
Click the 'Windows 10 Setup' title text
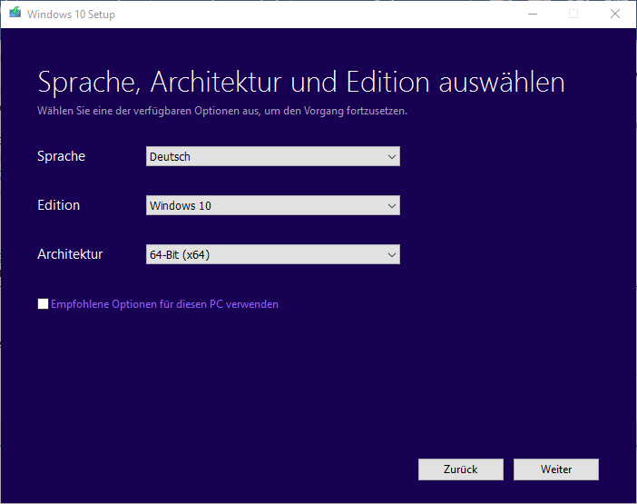click(x=71, y=15)
